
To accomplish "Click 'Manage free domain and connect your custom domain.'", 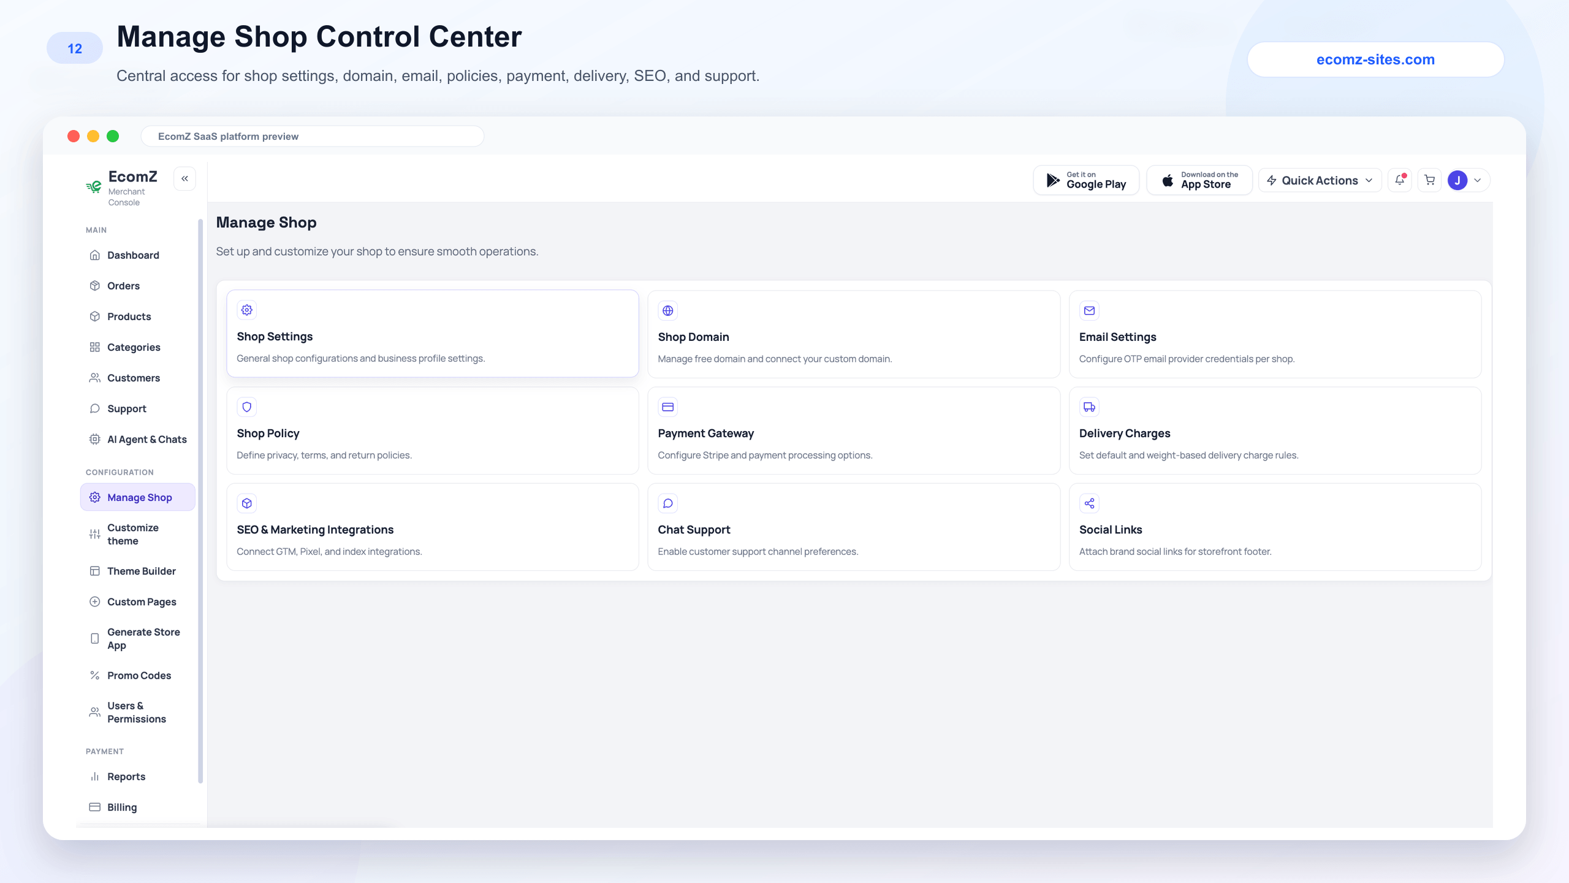I will (775, 359).
